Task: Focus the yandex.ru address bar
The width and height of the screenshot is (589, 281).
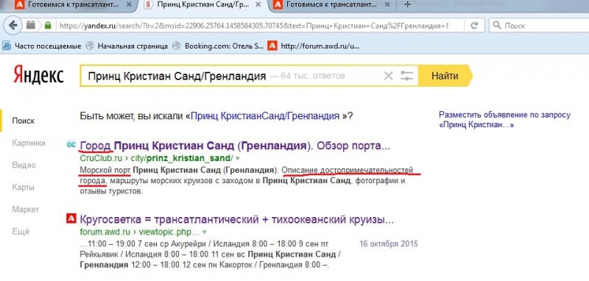Action: [253, 26]
